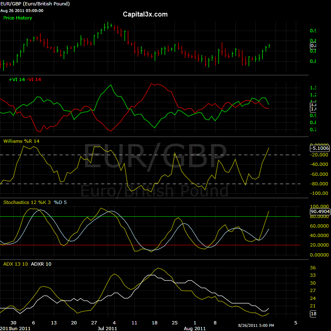Select the red -VI 14 legend label
This screenshot has height=331, width=331.
[34, 79]
